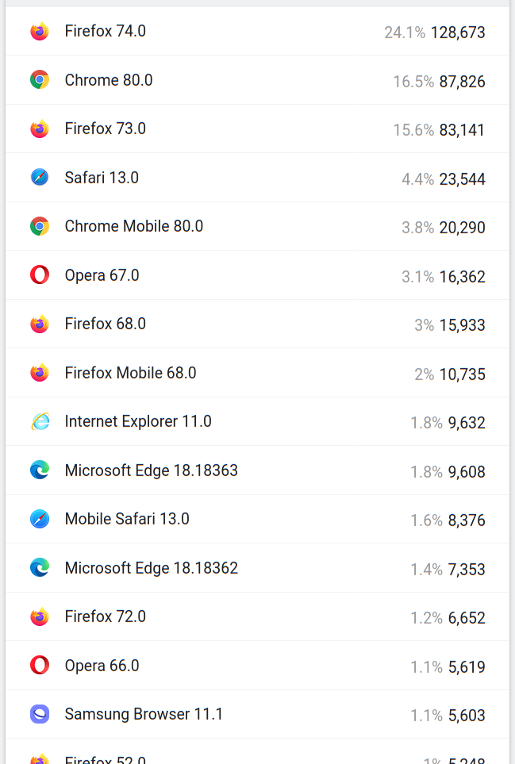Click the 128,673 visit count
This screenshot has width=515, height=764.
[457, 33]
